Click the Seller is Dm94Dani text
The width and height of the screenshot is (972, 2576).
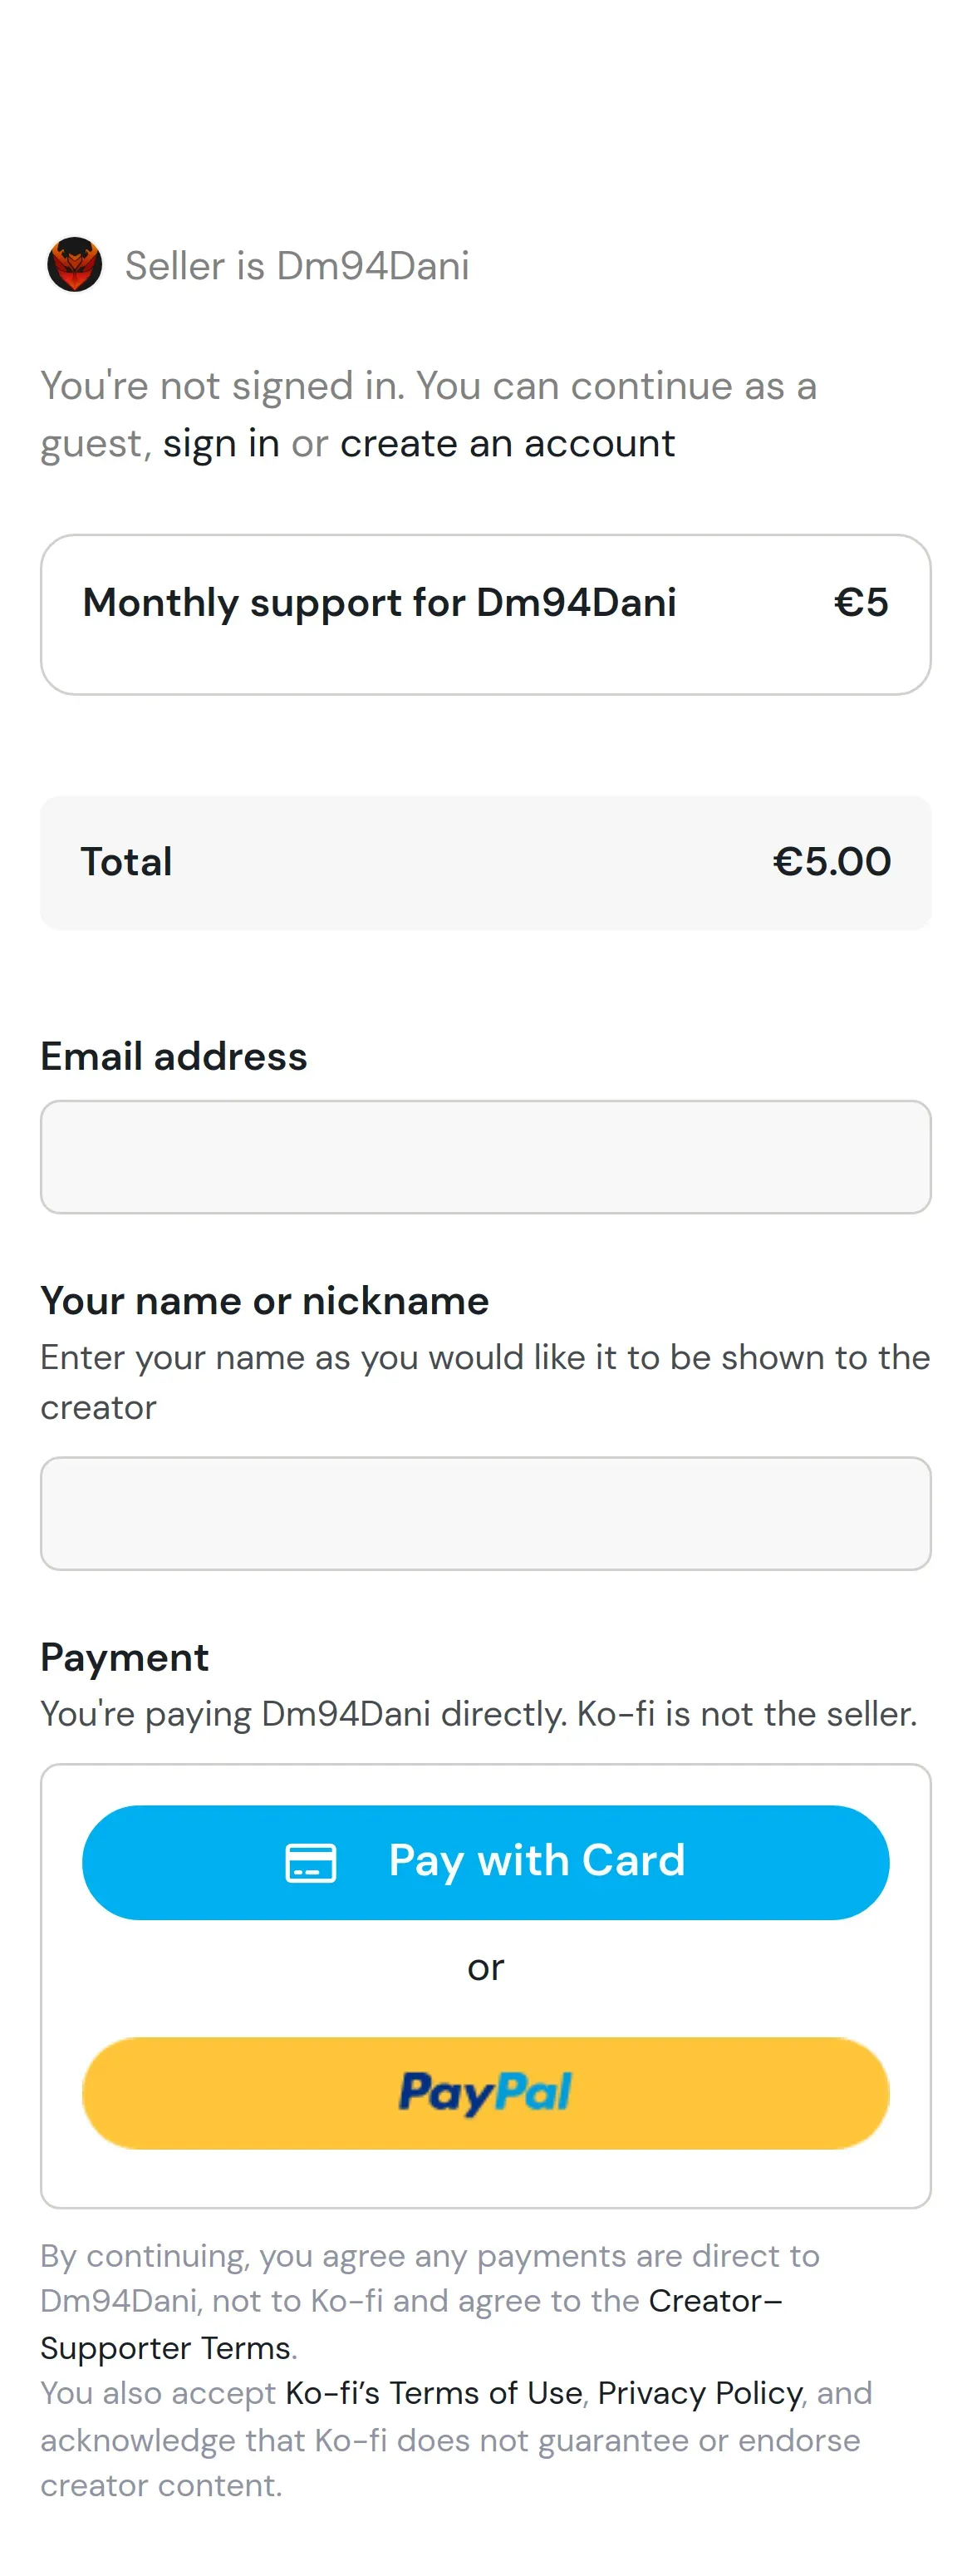click(297, 265)
